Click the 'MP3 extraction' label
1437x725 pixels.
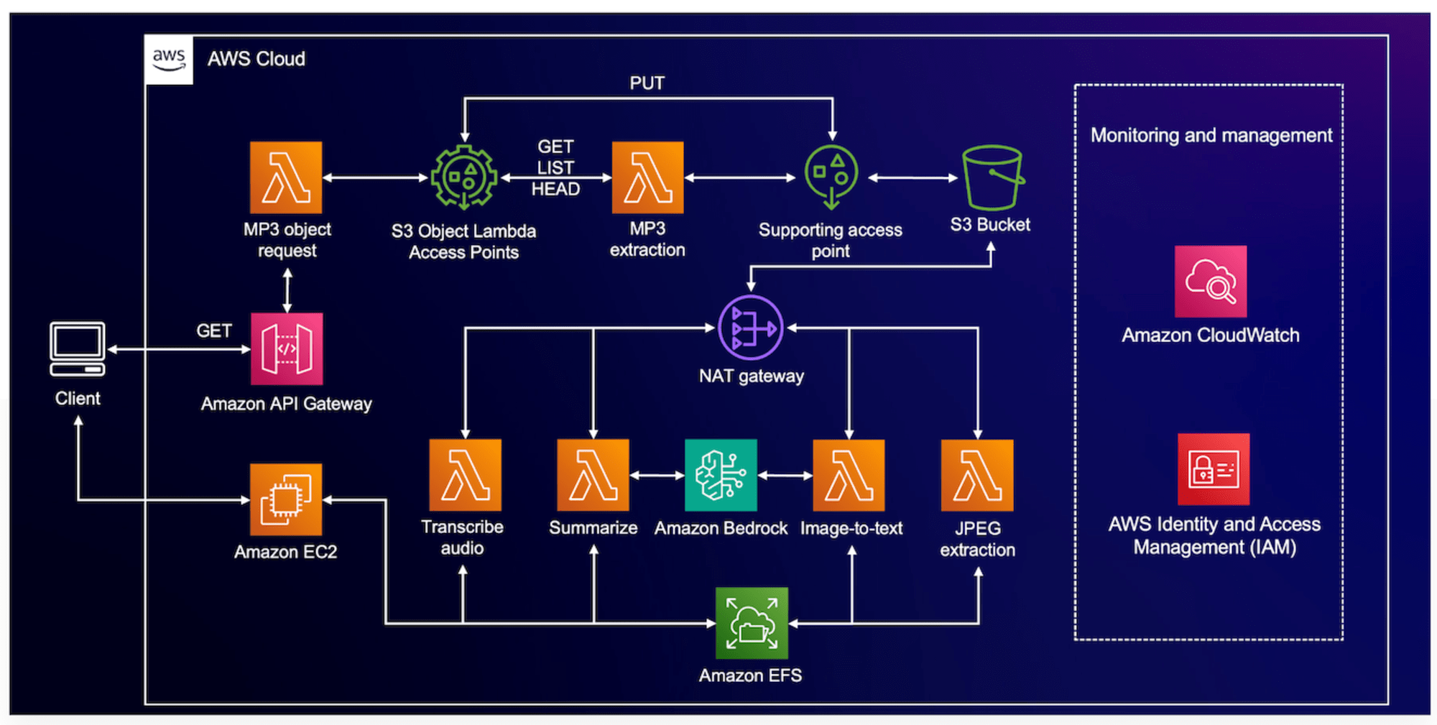click(647, 239)
